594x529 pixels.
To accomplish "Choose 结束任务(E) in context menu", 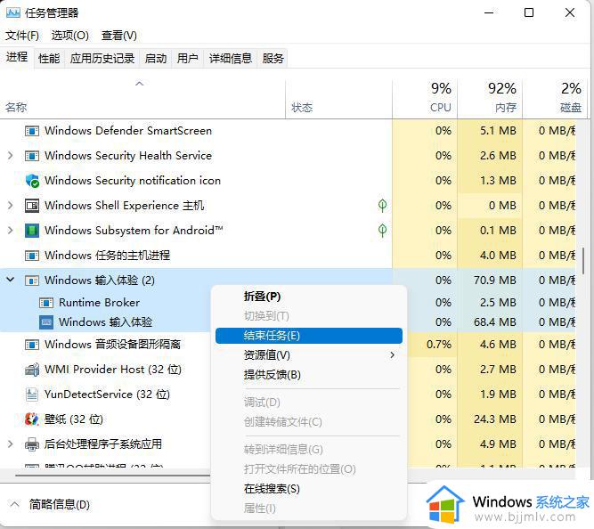I will (309, 336).
